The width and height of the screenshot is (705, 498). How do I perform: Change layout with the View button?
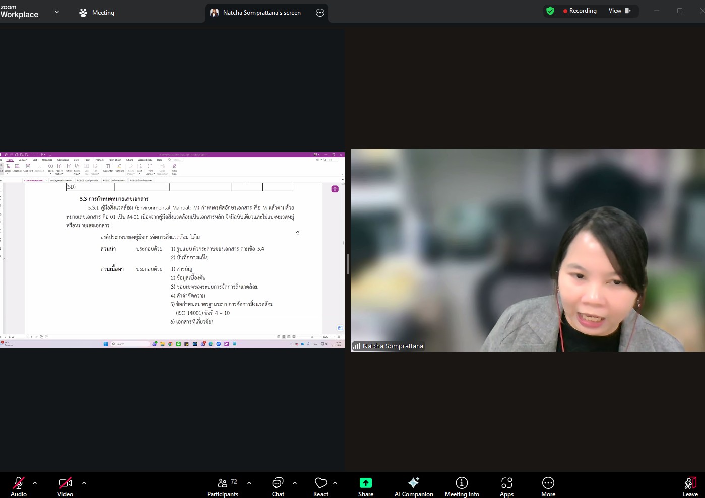tap(619, 11)
